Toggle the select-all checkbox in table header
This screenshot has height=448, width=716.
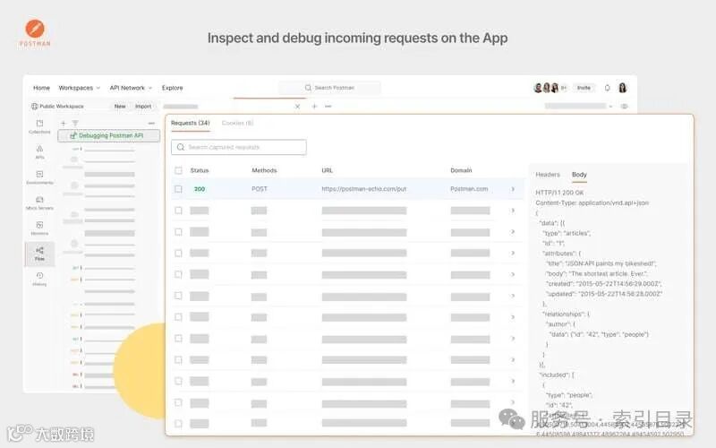(178, 170)
